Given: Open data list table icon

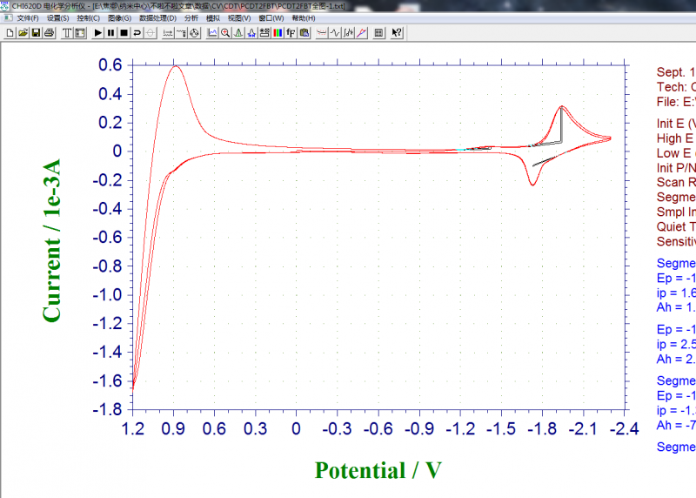Looking at the screenshot, I should [378, 33].
